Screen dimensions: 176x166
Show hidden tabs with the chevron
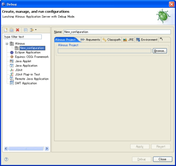point(161,39)
